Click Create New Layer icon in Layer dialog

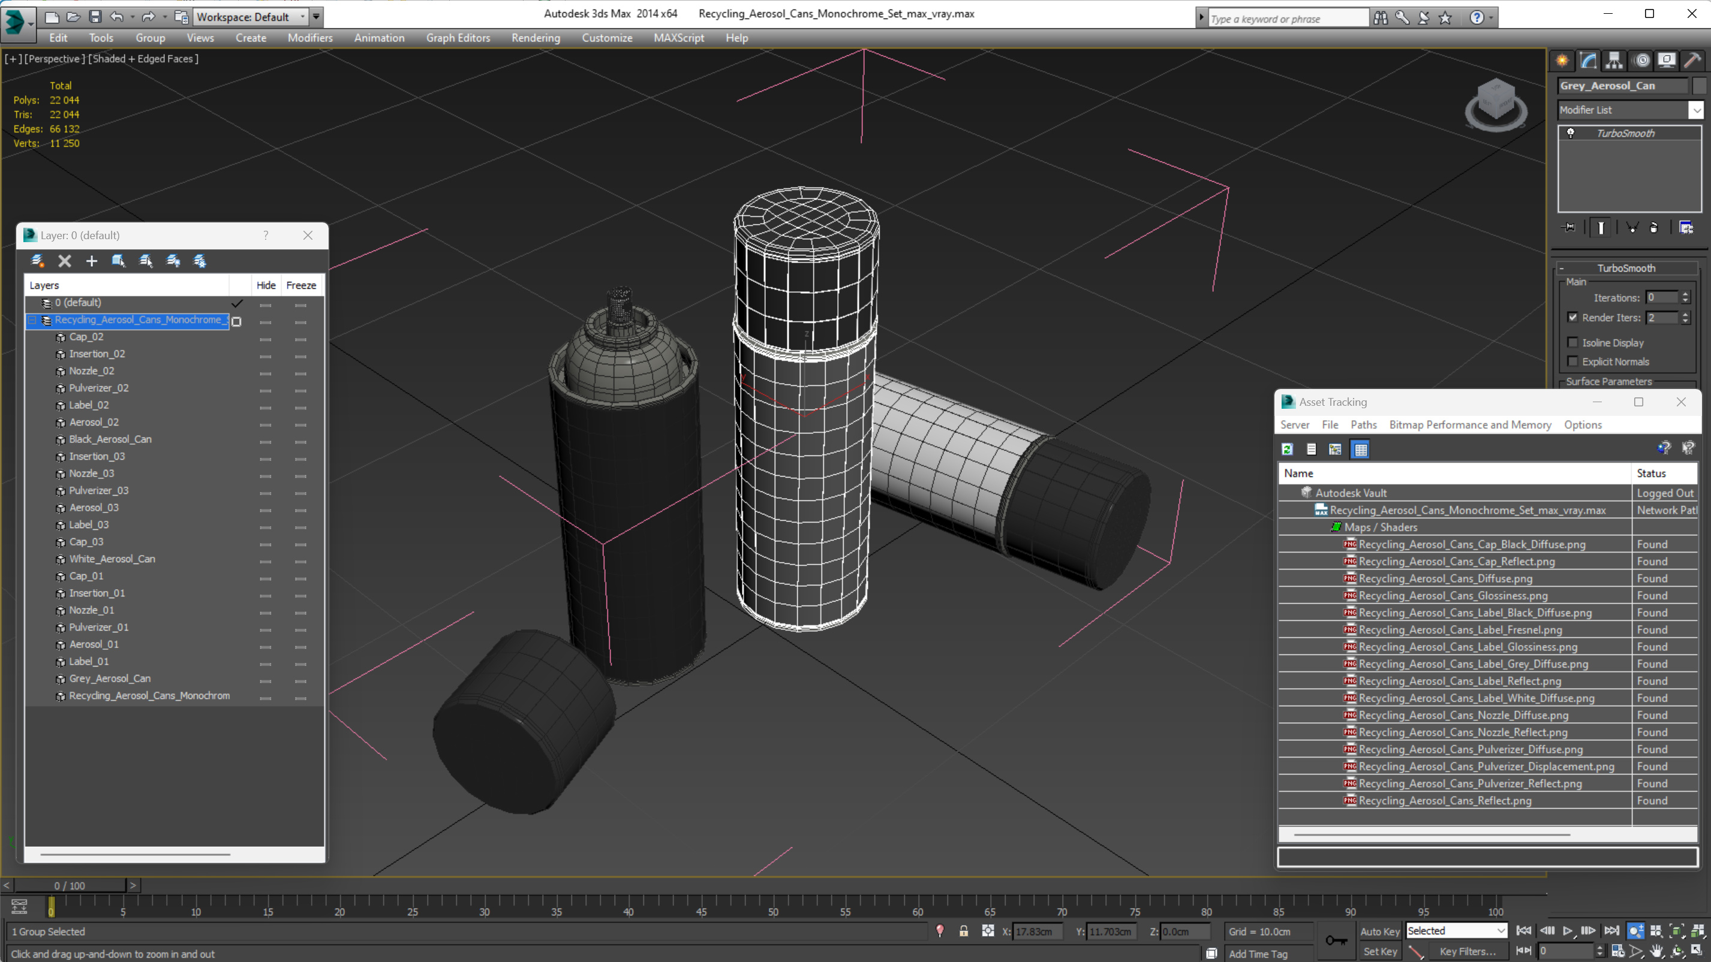click(37, 261)
